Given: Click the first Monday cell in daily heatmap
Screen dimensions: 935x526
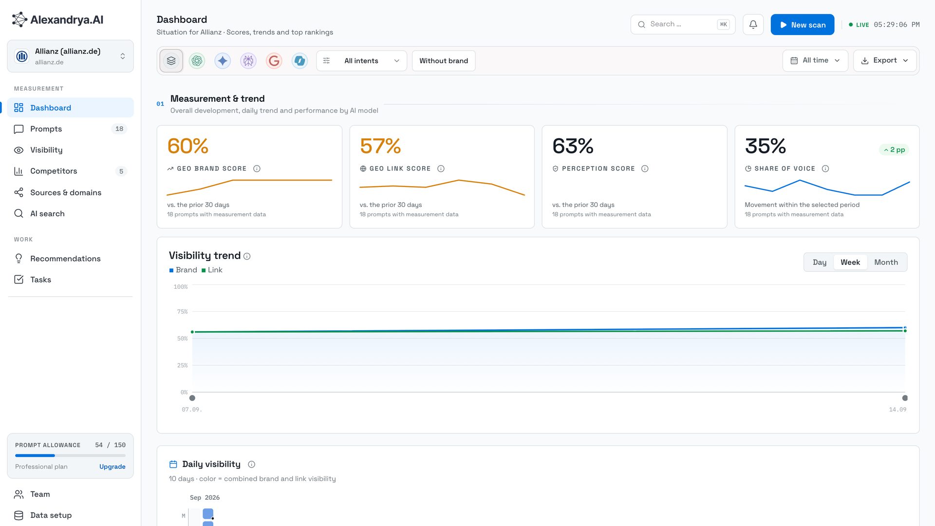Looking at the screenshot, I should point(208,514).
